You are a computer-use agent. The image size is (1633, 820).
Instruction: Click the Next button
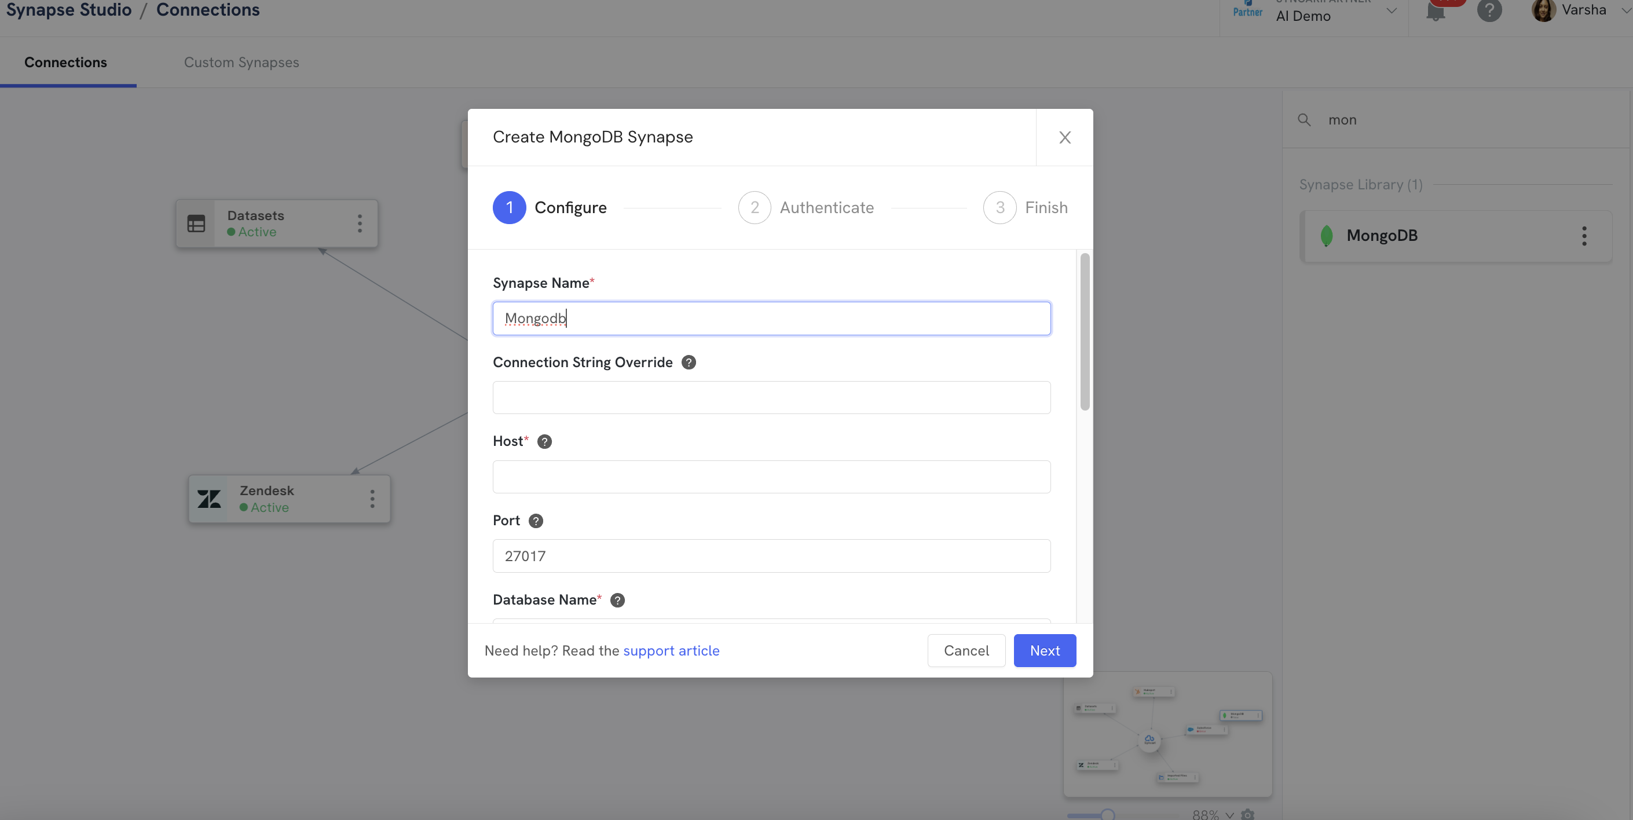click(x=1045, y=651)
